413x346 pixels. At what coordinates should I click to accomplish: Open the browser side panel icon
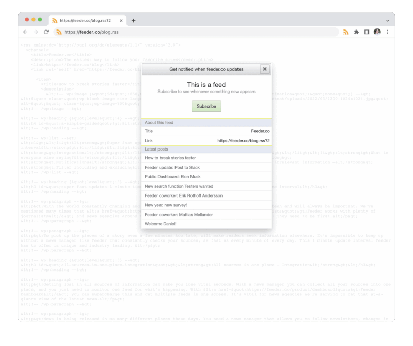pos(368,32)
